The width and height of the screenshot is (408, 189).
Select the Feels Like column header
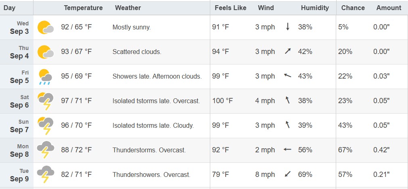pyautogui.click(x=230, y=8)
